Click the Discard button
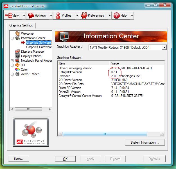 coord(115,159)
